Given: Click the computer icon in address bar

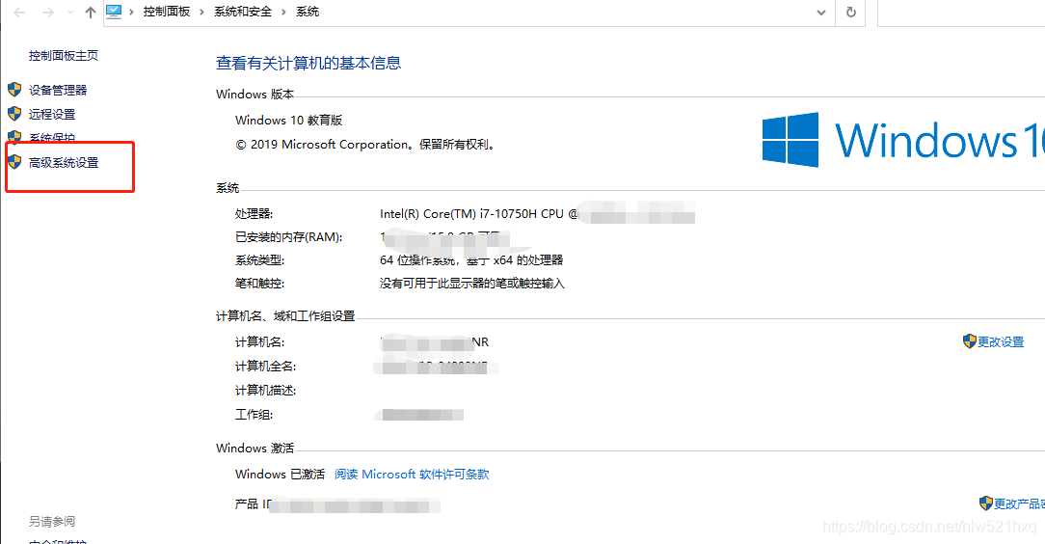Looking at the screenshot, I should (x=114, y=12).
